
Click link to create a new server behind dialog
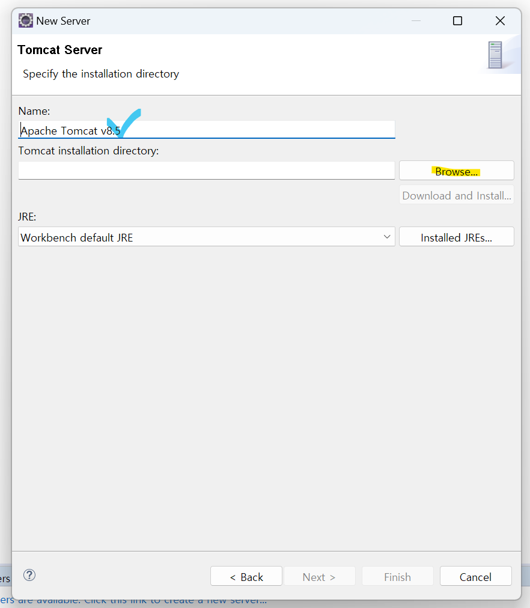[x=133, y=600]
